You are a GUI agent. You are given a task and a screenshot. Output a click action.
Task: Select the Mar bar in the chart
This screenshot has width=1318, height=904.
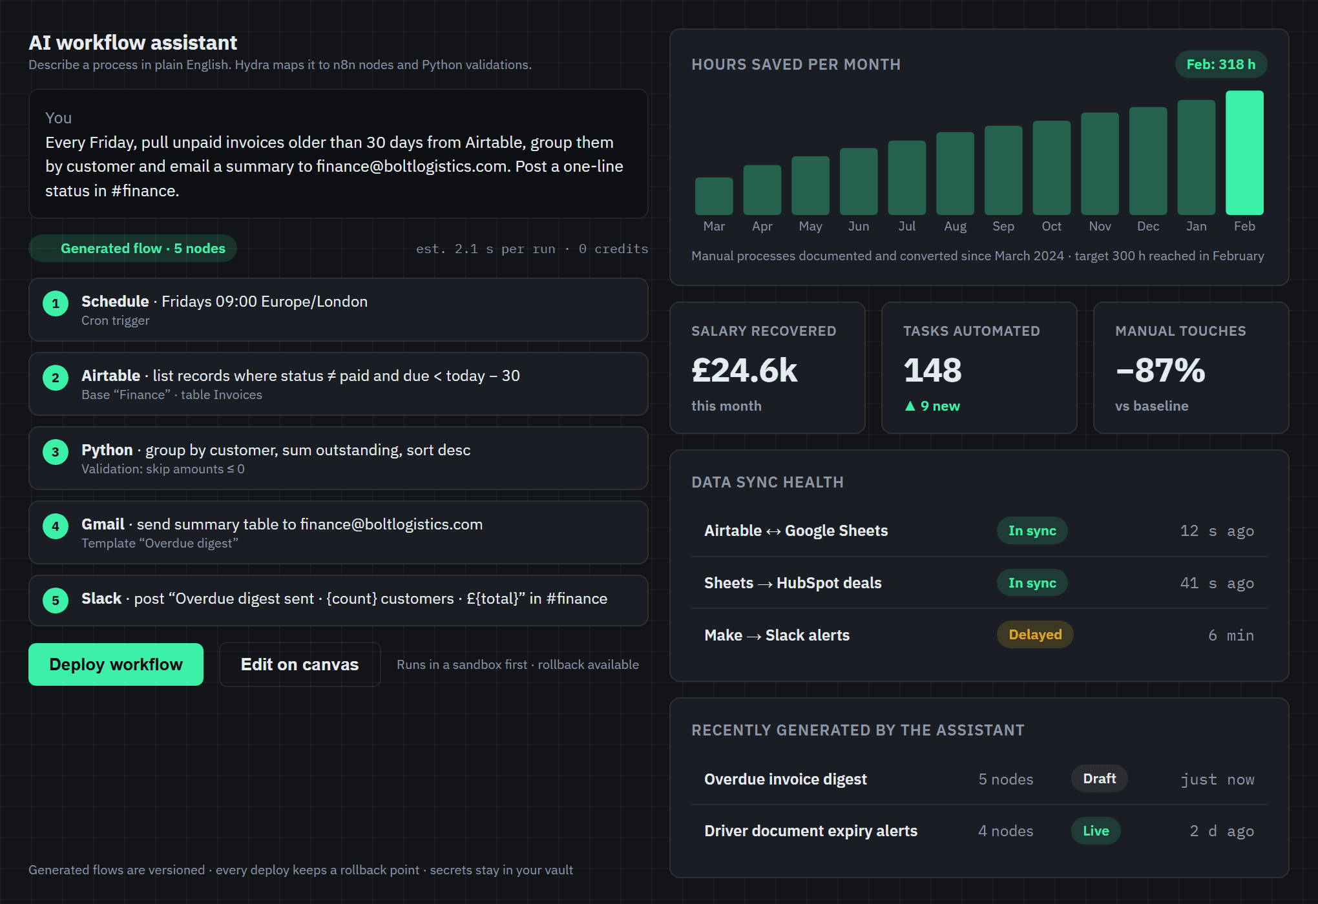[714, 196]
